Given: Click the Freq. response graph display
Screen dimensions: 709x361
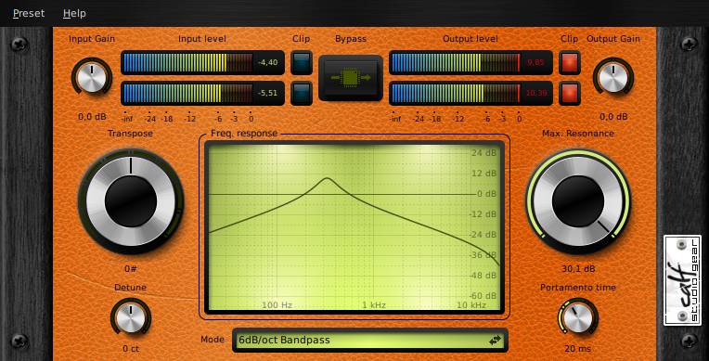Looking at the screenshot, I should [x=354, y=227].
